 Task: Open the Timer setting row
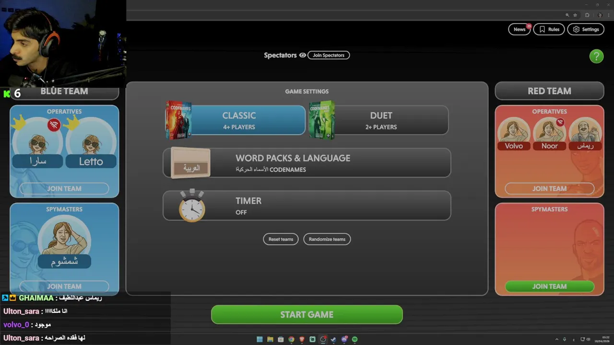point(307,206)
